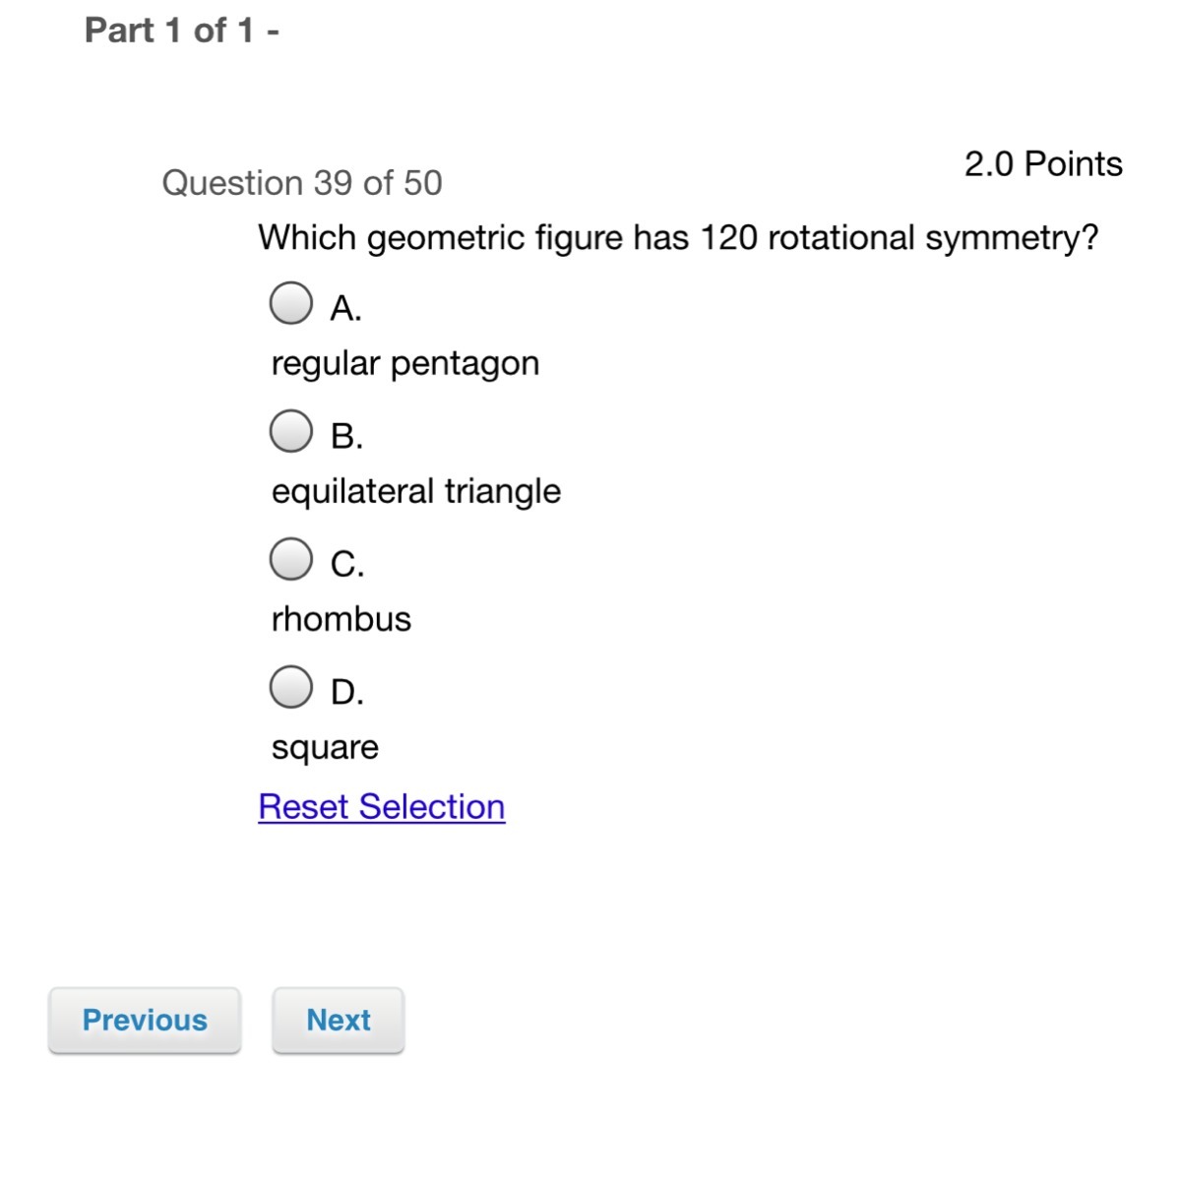
Task: Click the 'D.' letter label
Action: coord(347,693)
